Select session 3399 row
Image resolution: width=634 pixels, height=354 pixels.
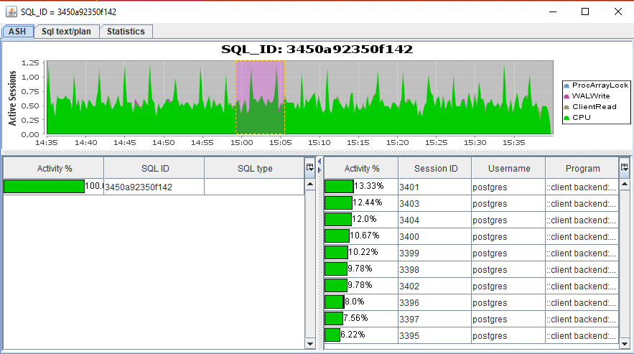click(472, 253)
